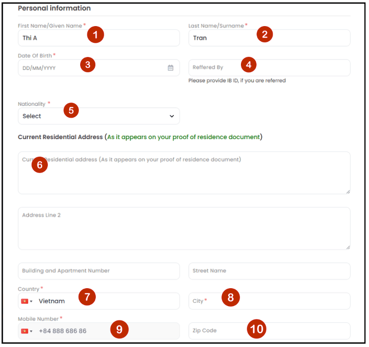
Task: Open the Date Of Birth calendar icon
Action: [170, 68]
